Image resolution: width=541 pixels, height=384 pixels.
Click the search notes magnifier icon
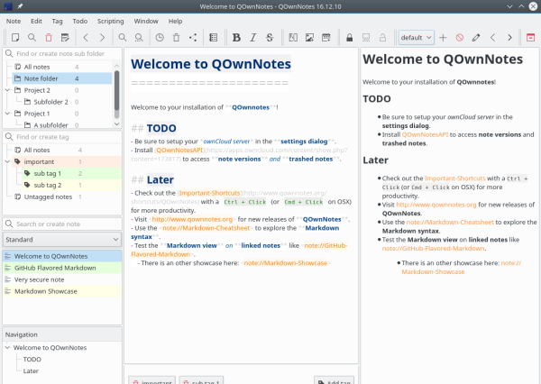(32, 37)
